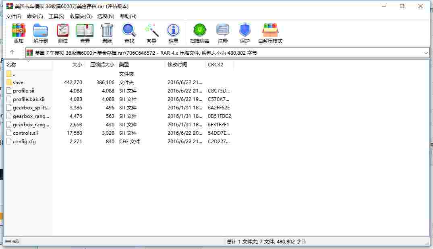Click CRC value 6F31F2F1
Viewport: 433px width, 249px height.
[x=218, y=125]
